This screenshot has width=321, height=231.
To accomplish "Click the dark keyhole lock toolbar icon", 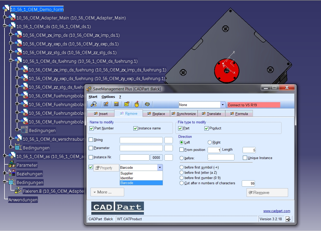I will click(x=116, y=104).
